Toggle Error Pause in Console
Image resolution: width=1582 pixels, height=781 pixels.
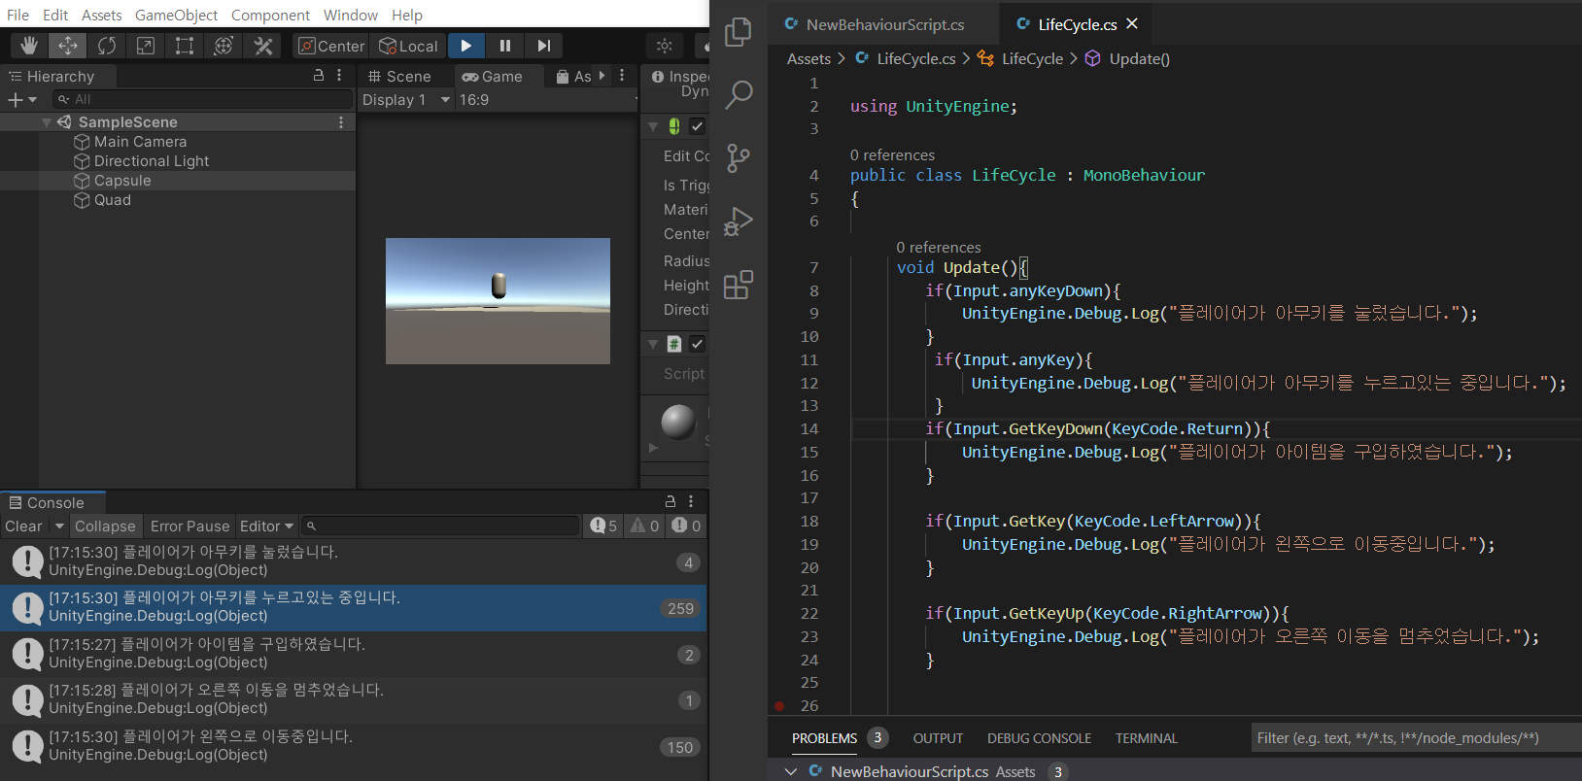(x=189, y=526)
